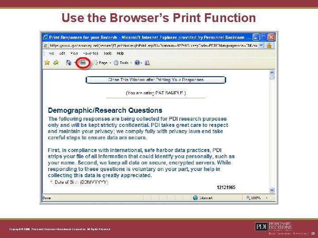
Task: Click the Close This Window after Printing button
Action: click(x=155, y=80)
